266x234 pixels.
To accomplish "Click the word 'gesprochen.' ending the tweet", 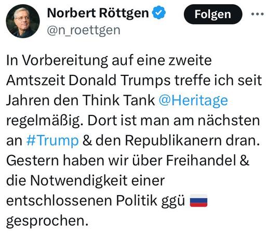I will (x=47, y=221).
